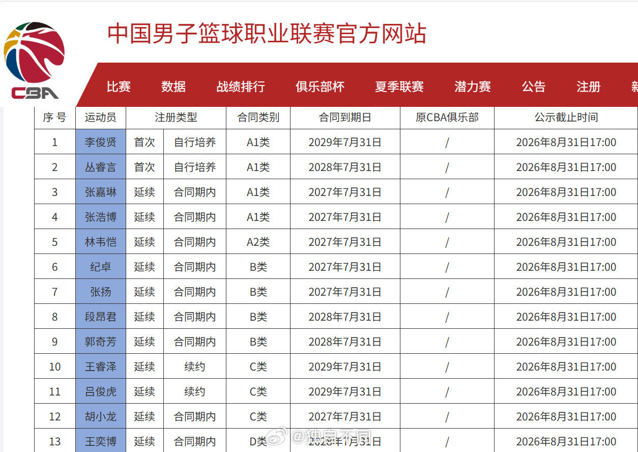This screenshot has height=452, width=638.
Task: Select player name 胡小龙
Action: point(101,416)
